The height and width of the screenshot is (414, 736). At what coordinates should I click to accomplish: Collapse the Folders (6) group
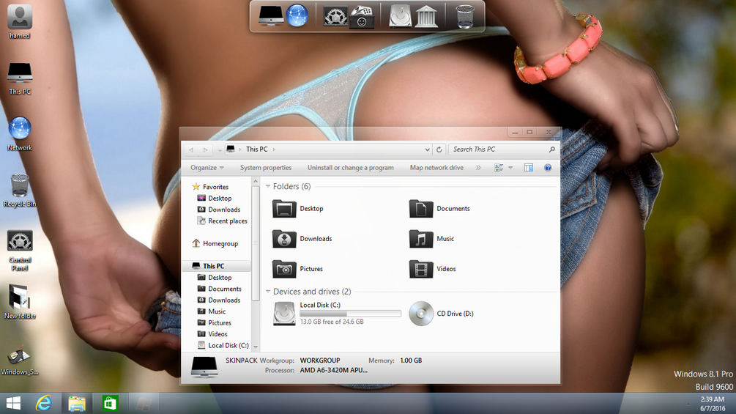point(268,186)
